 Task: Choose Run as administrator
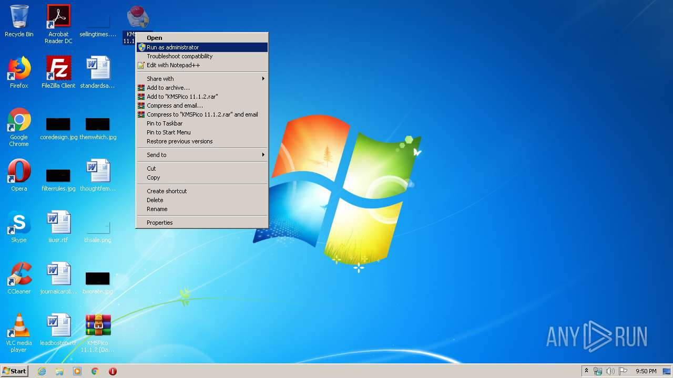[x=202, y=47]
